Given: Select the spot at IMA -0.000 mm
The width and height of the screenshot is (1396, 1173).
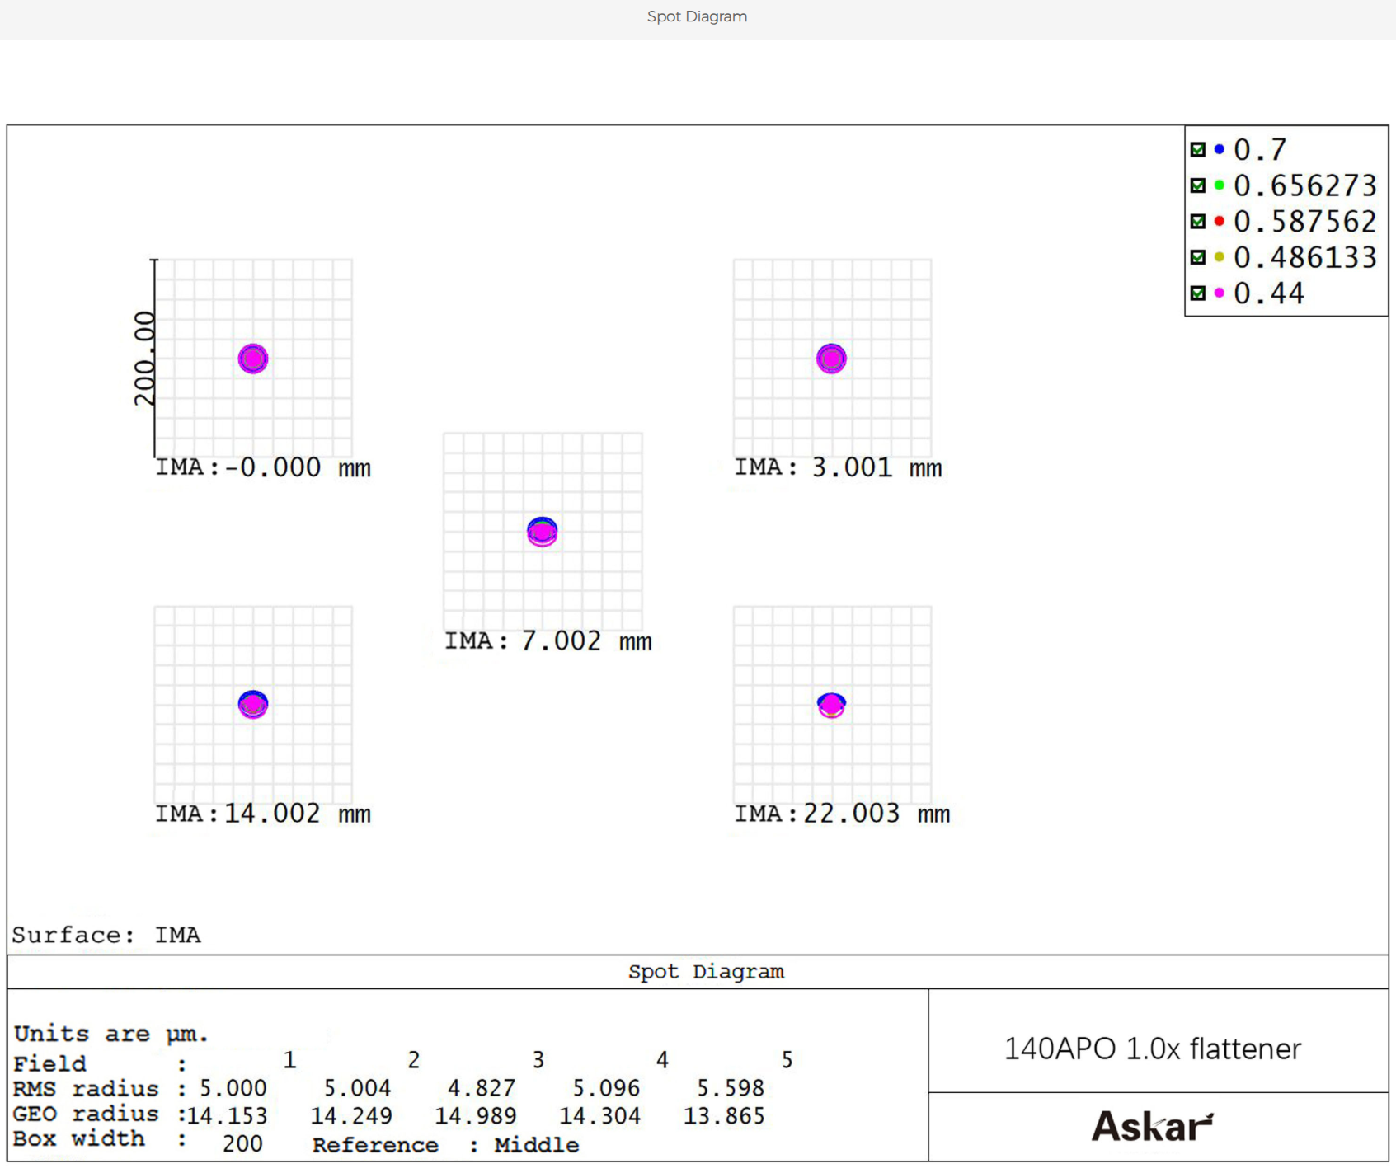Looking at the screenshot, I should coord(253,359).
